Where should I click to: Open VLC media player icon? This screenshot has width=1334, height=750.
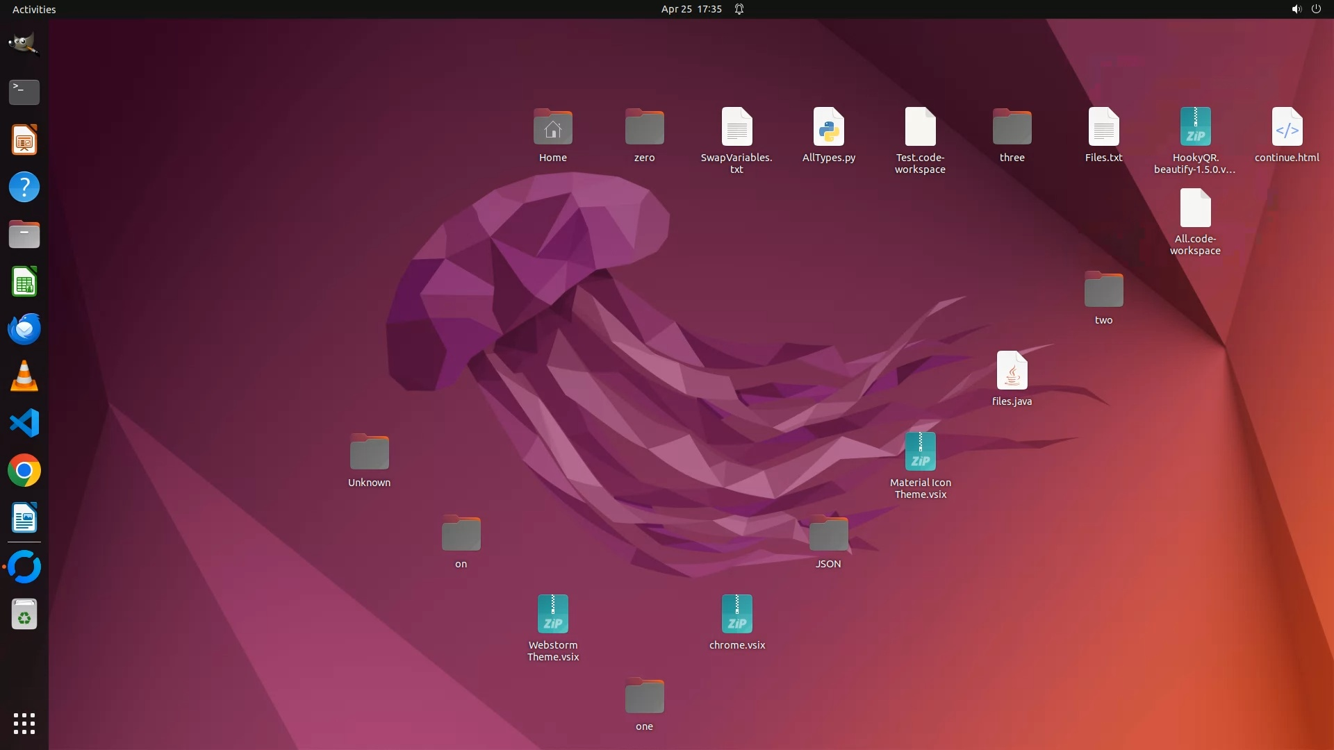24,376
